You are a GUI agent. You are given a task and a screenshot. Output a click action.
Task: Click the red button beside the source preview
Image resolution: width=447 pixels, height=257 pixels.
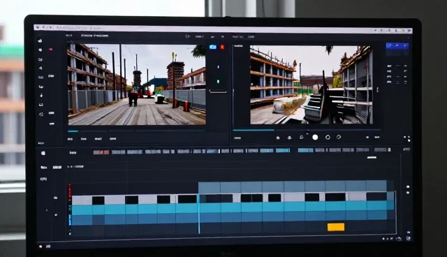click(x=222, y=47)
